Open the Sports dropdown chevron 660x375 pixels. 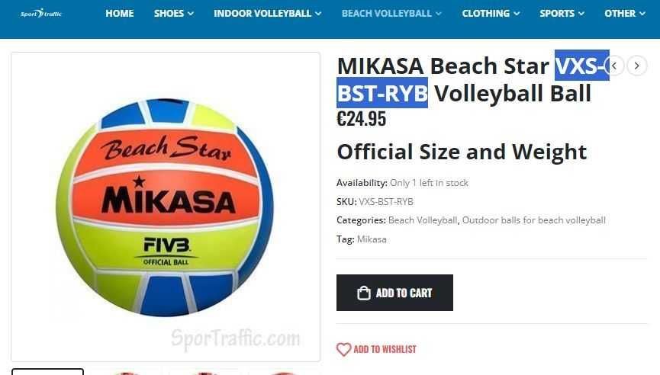pyautogui.click(x=581, y=14)
